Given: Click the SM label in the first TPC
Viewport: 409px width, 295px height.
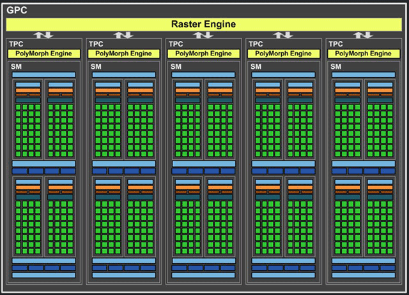Looking at the screenshot, I should (16, 67).
